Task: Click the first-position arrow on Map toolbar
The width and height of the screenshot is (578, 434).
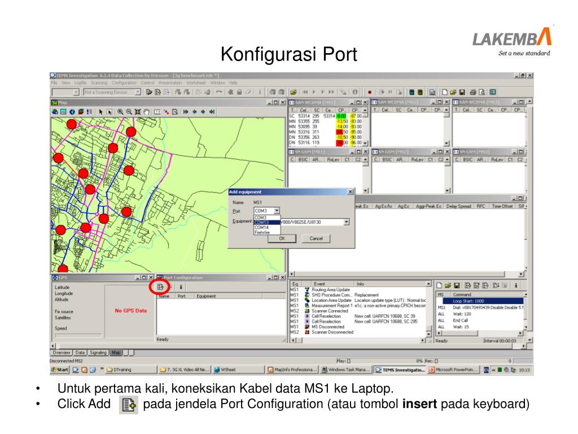Action: click(x=185, y=112)
